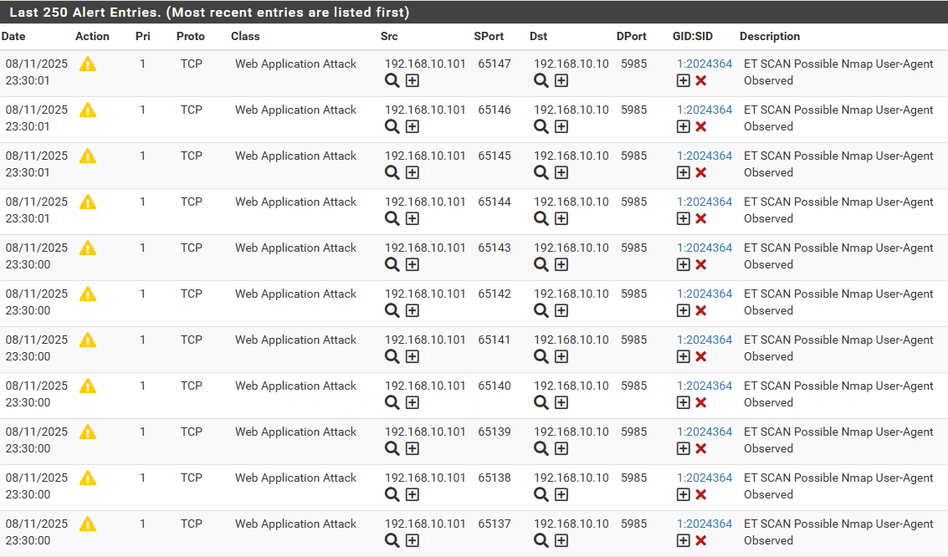
Task: Click warning triangle icon in SPort 65137 row
Action: click(88, 524)
